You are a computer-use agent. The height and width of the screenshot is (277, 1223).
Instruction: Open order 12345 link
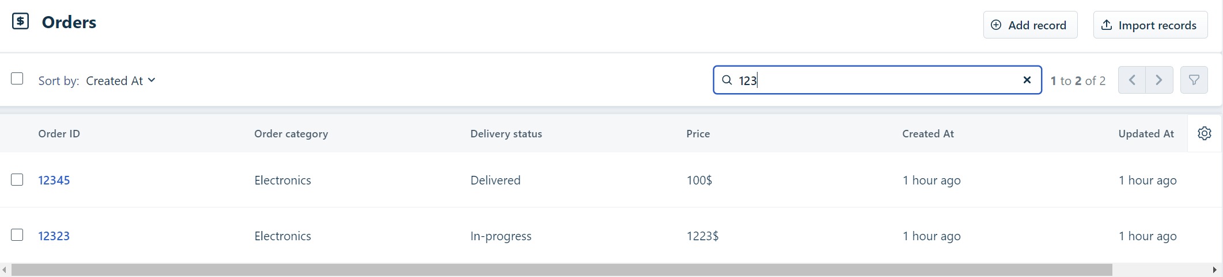click(54, 180)
